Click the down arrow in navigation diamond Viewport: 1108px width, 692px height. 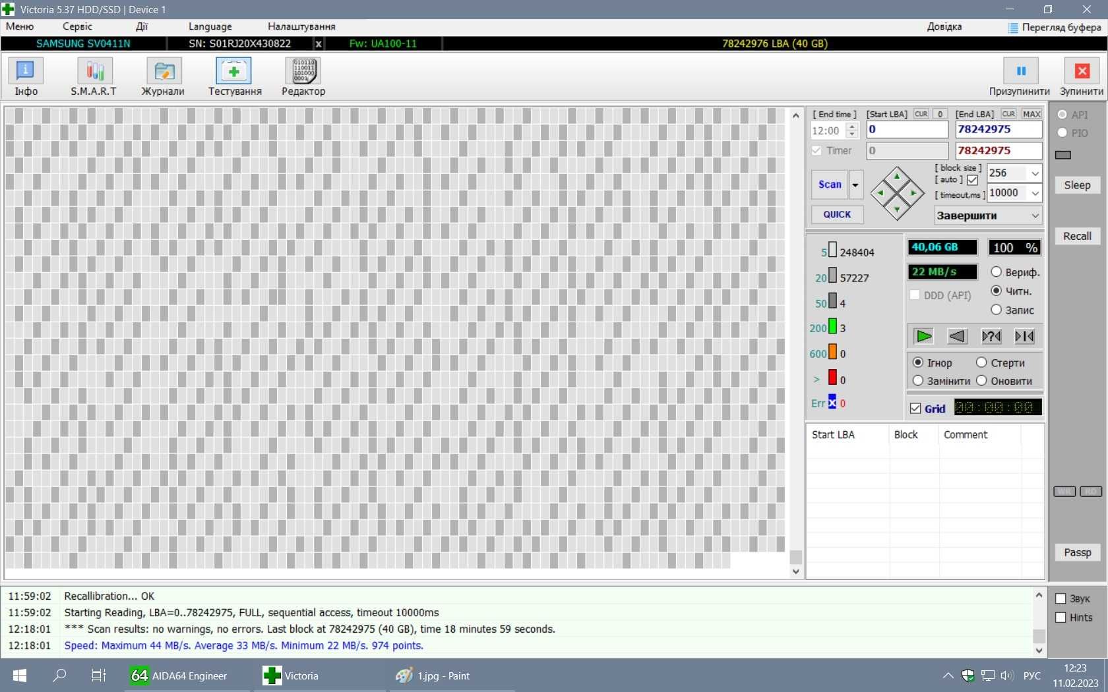click(897, 210)
